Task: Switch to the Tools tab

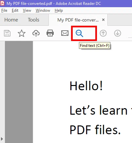Action: point(33,20)
